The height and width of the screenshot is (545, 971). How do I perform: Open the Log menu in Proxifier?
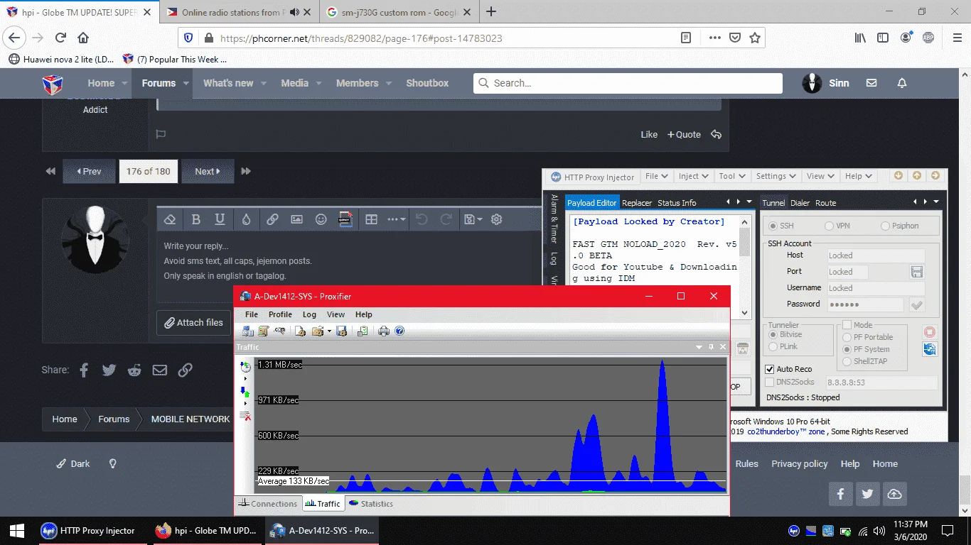[309, 314]
